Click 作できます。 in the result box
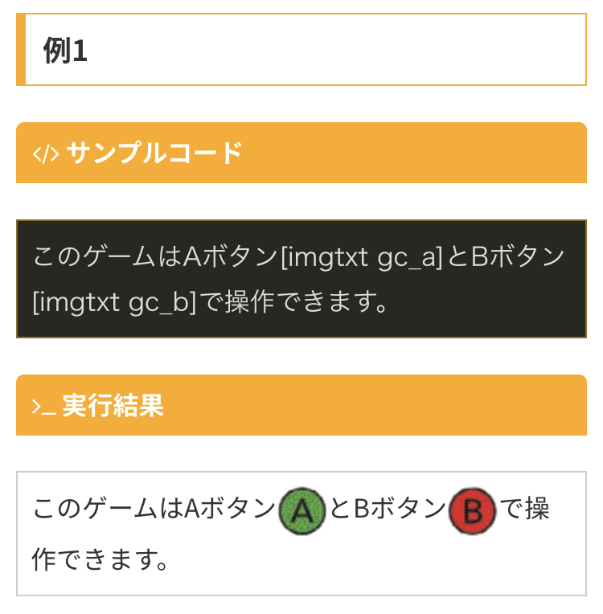 click(100, 559)
